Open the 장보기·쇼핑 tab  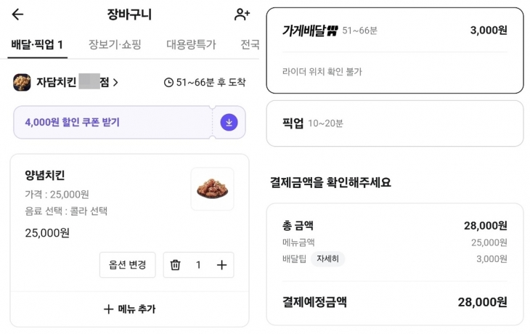(x=115, y=44)
